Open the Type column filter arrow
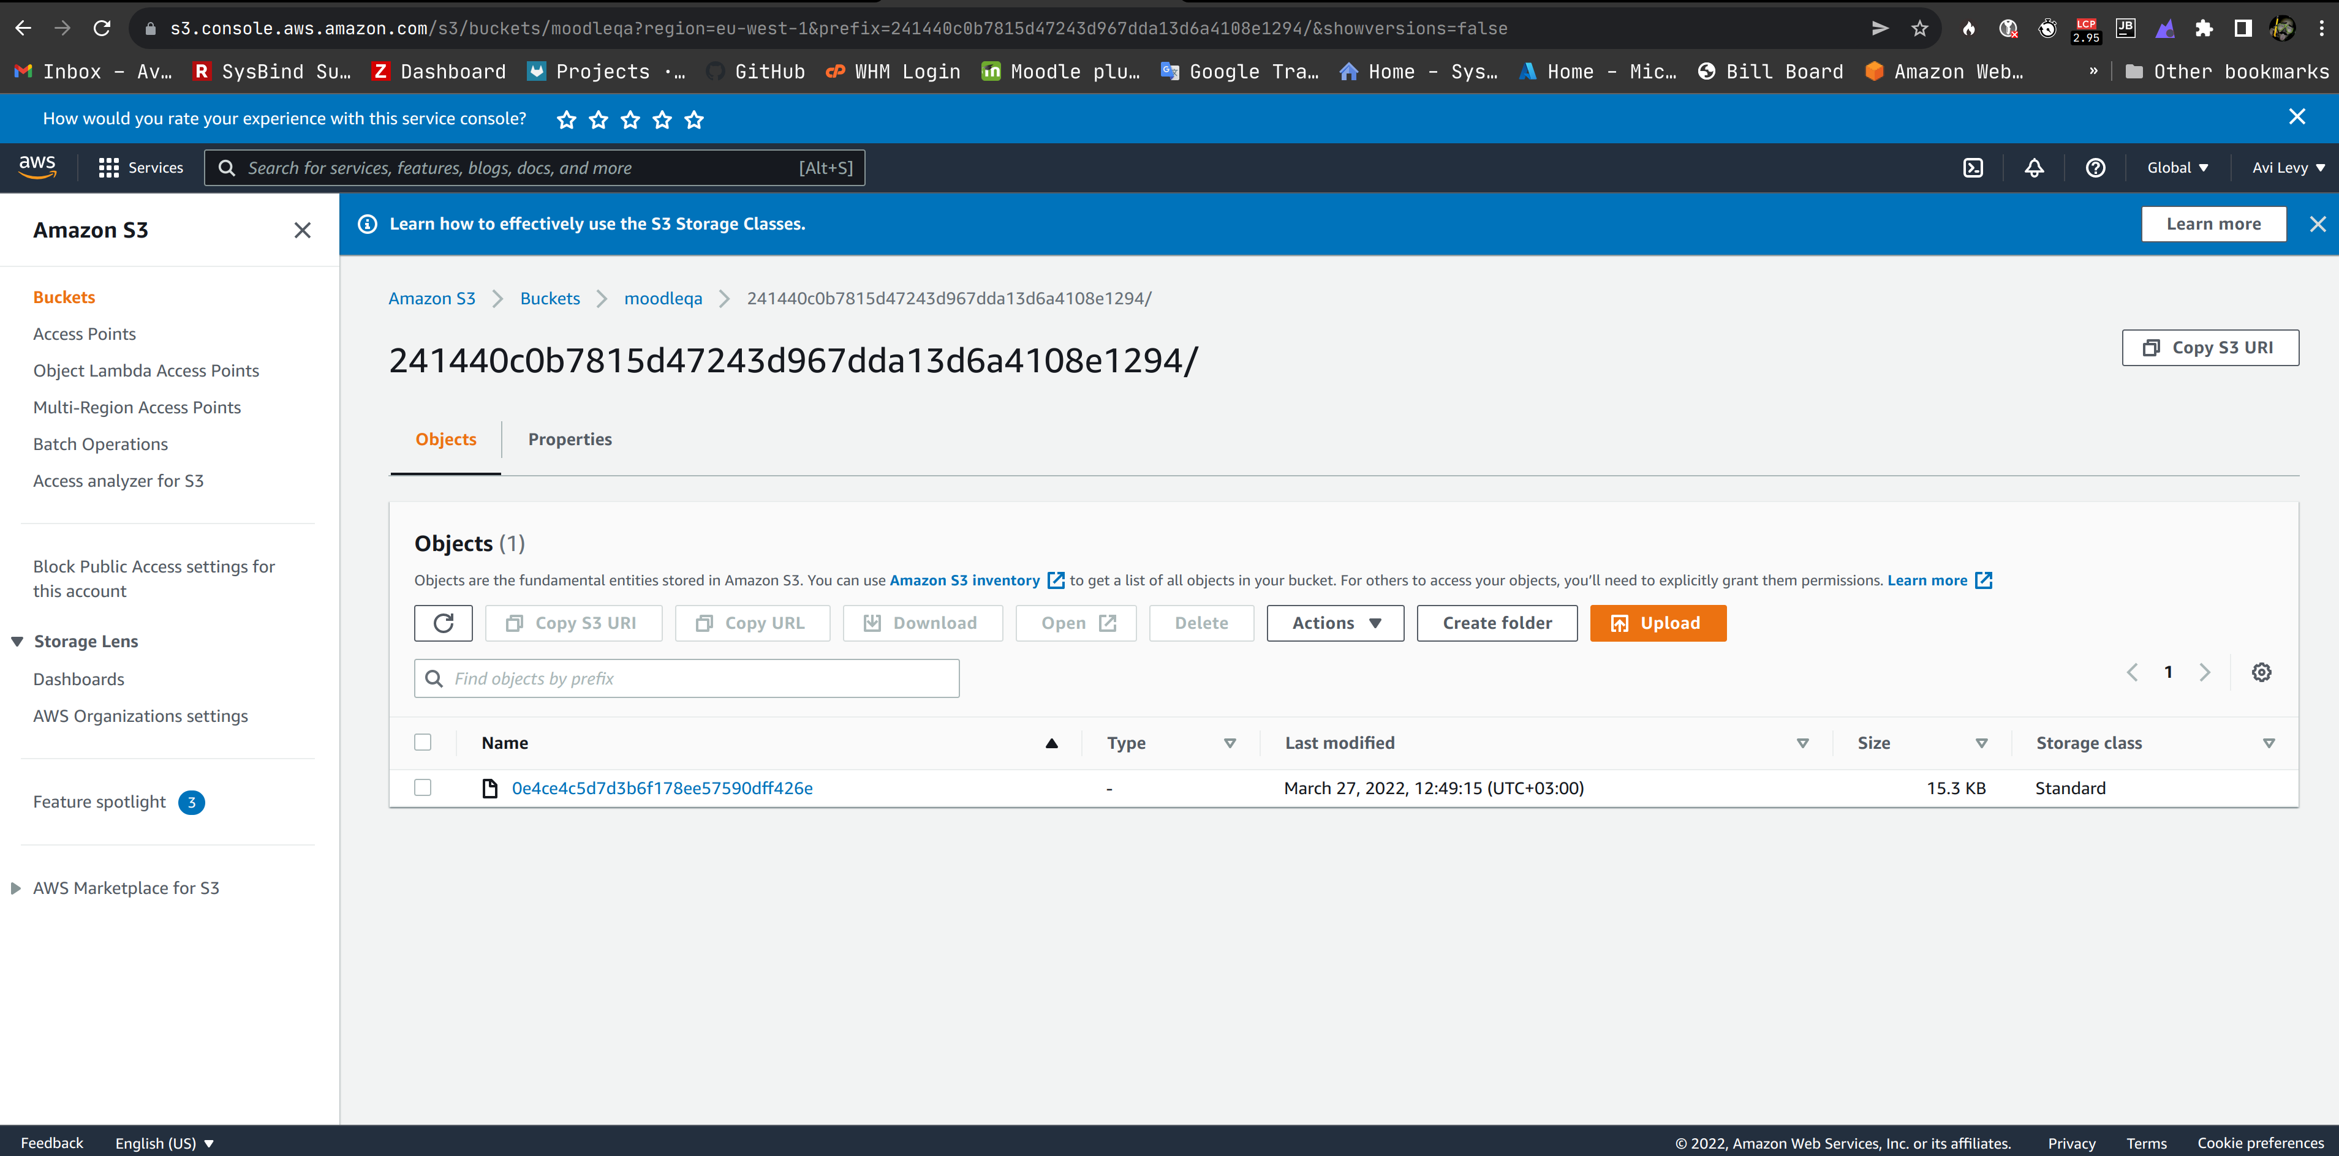 point(1230,743)
